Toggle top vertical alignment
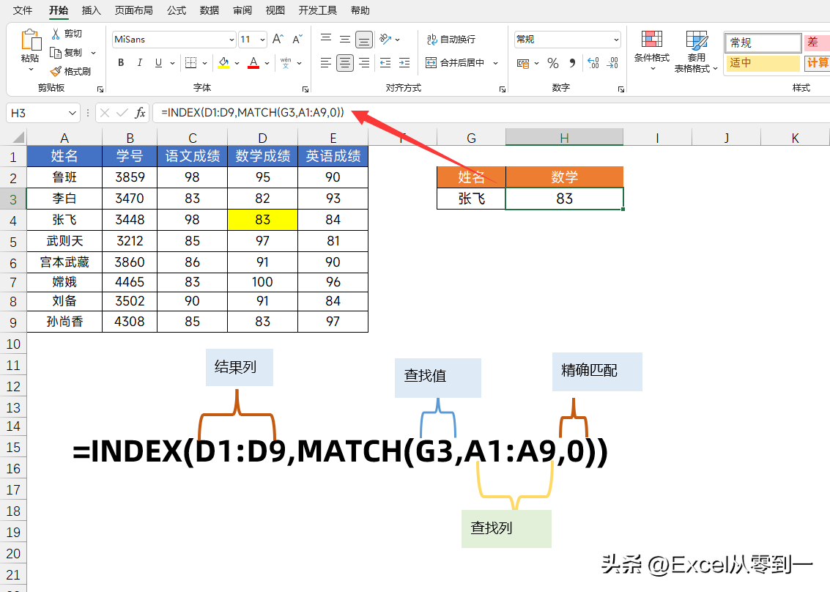Screen dimensions: 830x592 point(326,39)
